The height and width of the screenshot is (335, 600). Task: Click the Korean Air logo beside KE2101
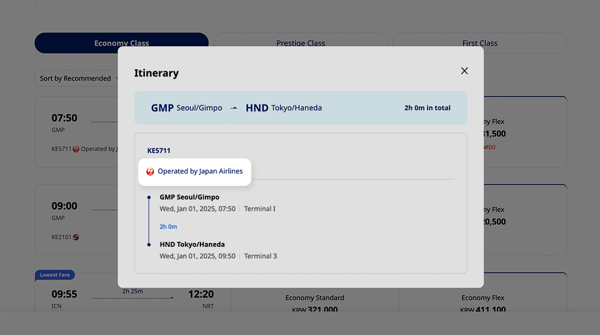pos(76,237)
